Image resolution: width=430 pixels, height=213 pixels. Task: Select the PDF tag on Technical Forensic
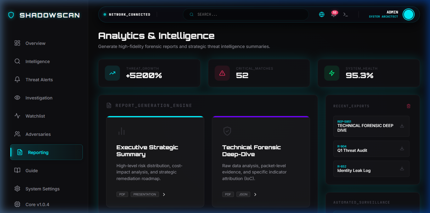tap(228, 194)
